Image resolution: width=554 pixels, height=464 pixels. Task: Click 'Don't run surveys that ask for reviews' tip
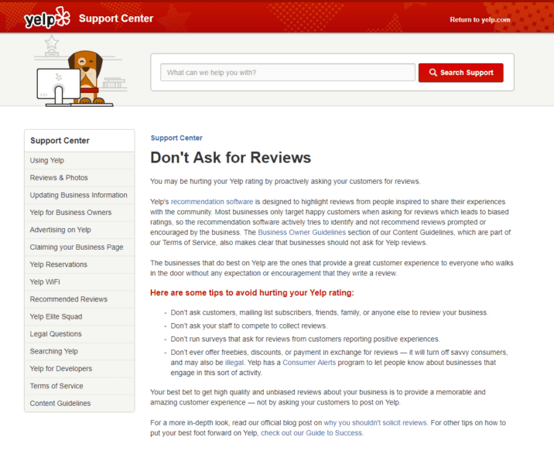tap(306, 339)
